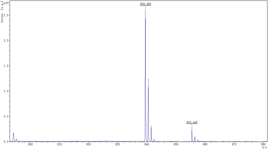Click the x-axis tick label 830

tap(118, 144)
